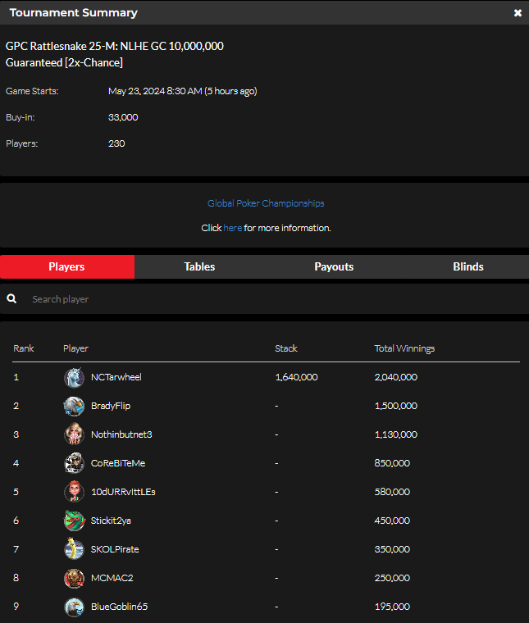The height and width of the screenshot is (623, 529).
Task: Click the 580,000 winnings value
Action: (392, 492)
